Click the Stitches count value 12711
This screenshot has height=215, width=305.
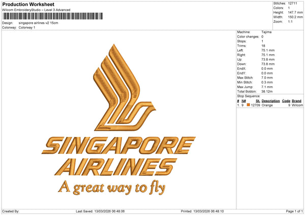pyautogui.click(x=293, y=3)
